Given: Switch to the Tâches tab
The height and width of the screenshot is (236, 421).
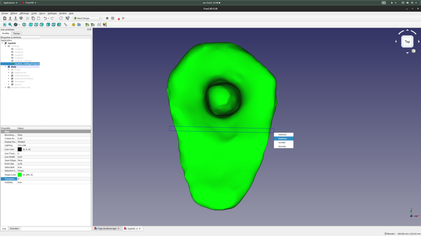Looking at the screenshot, I should 16,33.
